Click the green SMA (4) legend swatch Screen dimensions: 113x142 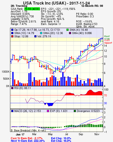(68, 30)
